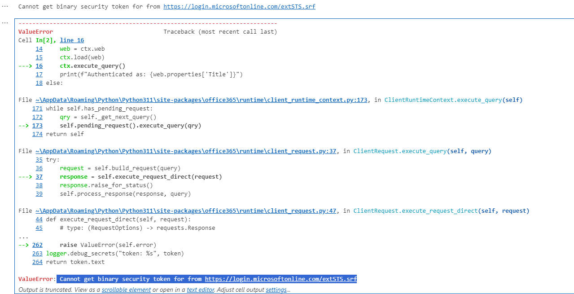The height and width of the screenshot is (294, 574).
Task: Go to line number 35
Action: [x=39, y=160]
